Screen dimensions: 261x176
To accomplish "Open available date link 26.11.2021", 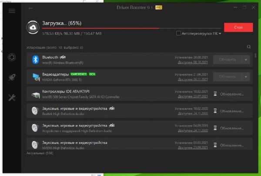I will click(x=193, y=79).
